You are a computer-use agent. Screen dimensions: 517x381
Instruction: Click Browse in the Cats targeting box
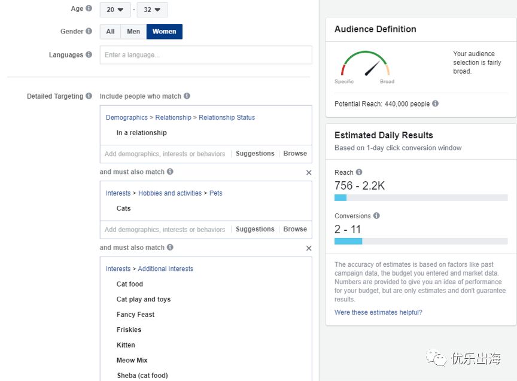[295, 229]
